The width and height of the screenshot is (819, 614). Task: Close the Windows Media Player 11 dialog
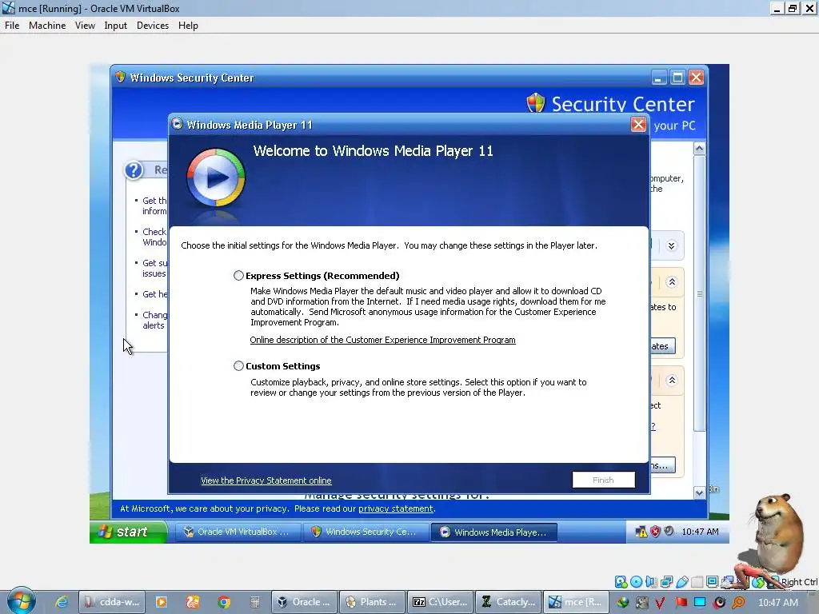point(638,124)
